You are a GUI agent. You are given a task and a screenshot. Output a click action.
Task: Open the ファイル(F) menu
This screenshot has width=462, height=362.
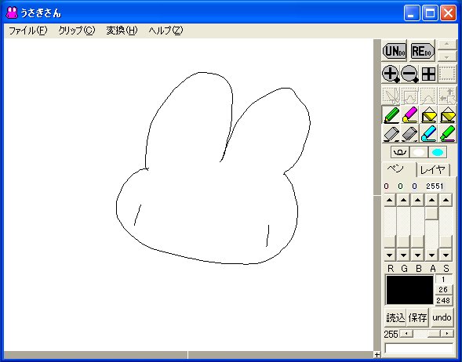pos(27,31)
